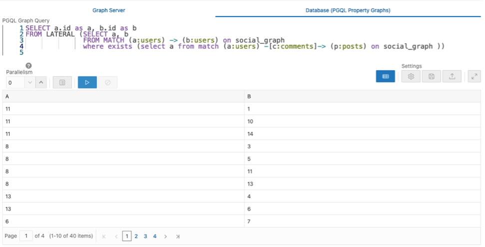Click the cancel query execution icon
485x247 pixels.
(107, 82)
